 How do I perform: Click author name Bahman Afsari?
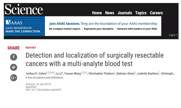(126, 73)
